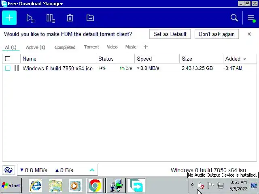Click the 2.43 / 3.25 GB size value
The image size is (259, 194).
click(197, 68)
